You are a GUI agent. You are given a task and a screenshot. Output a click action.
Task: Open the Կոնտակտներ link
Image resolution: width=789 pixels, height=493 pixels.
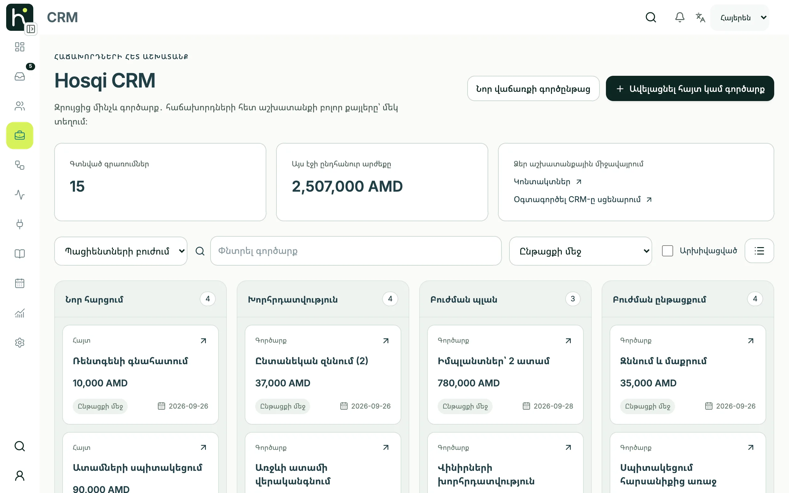pos(547,181)
